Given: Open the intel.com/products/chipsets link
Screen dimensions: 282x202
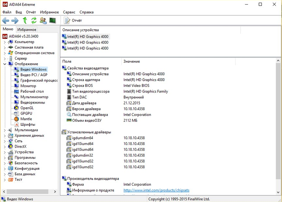Looking at the screenshot, I should 156,190.
